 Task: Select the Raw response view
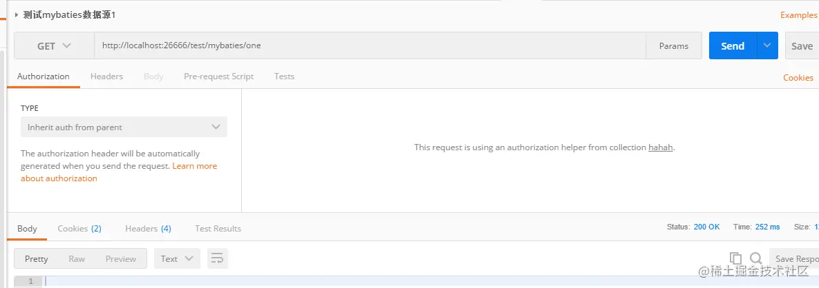tap(77, 259)
